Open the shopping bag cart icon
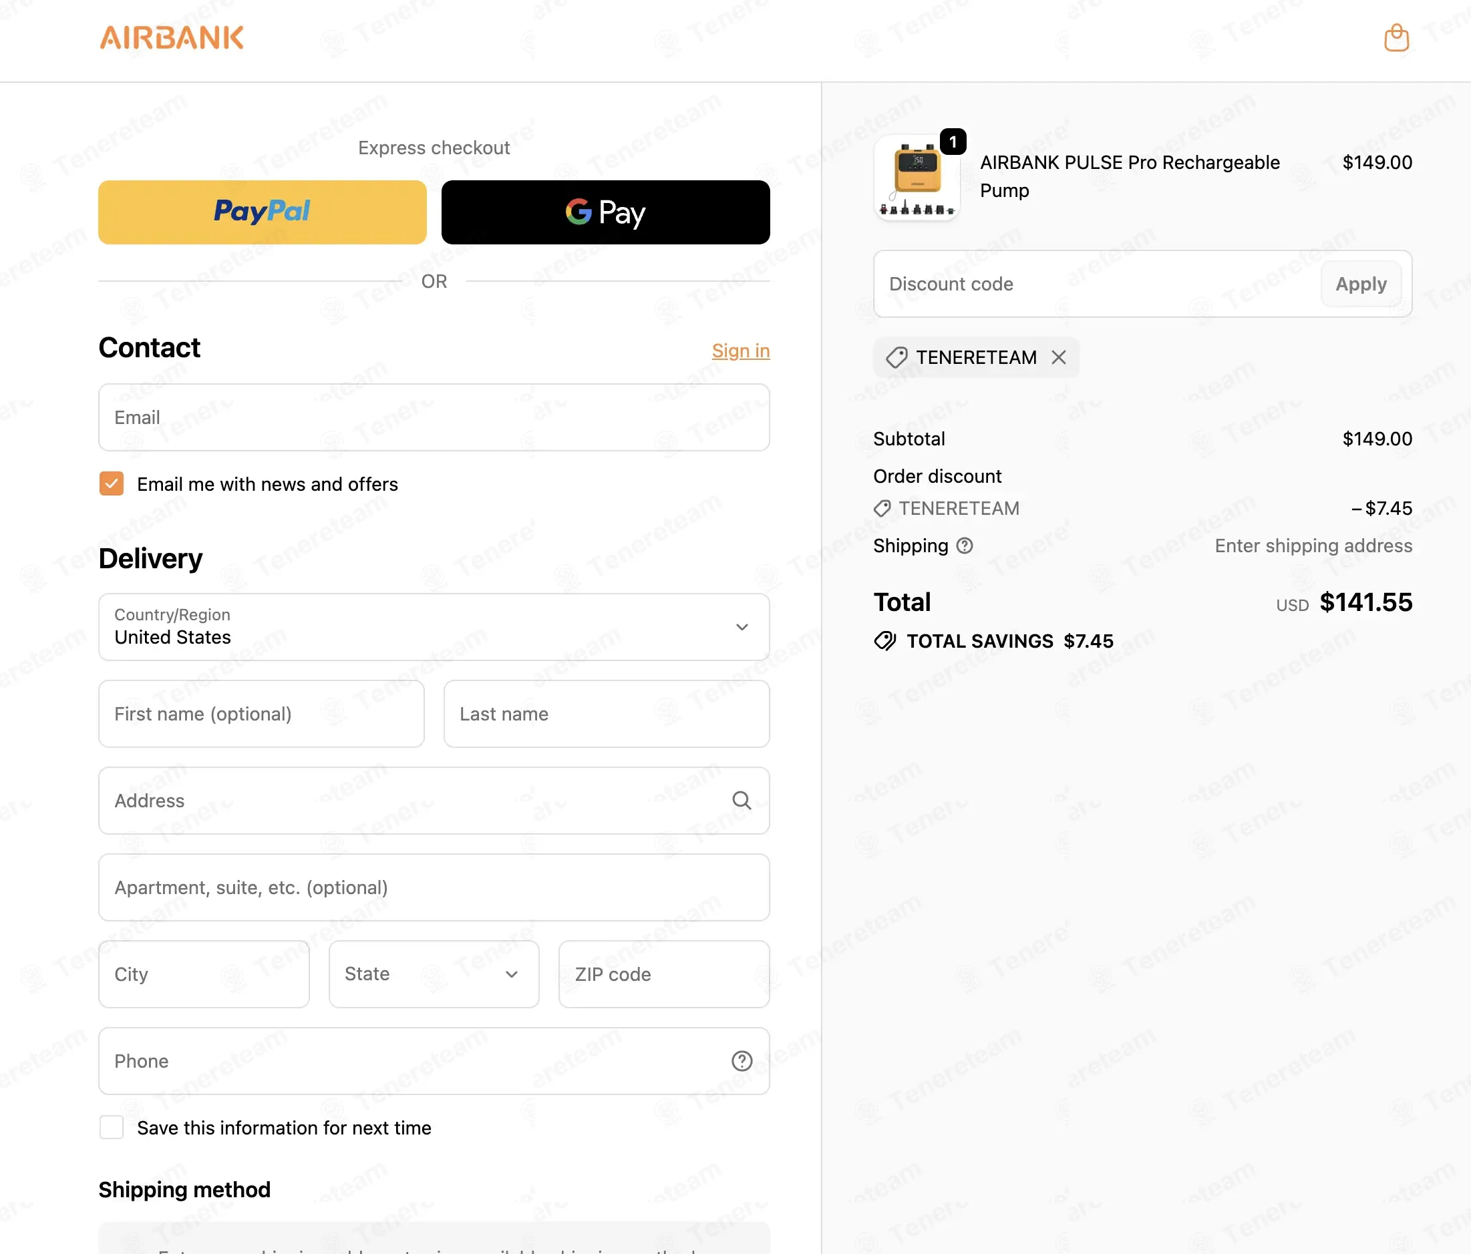1471x1254 pixels. [1396, 38]
